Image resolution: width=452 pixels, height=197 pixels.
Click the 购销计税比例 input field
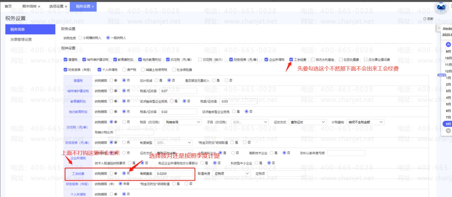click(x=134, y=132)
